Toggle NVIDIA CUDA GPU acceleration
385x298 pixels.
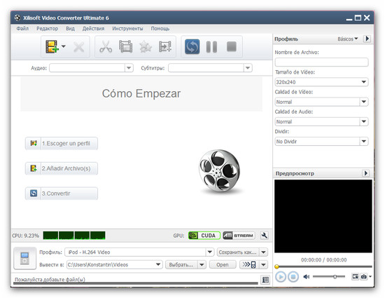coord(204,236)
